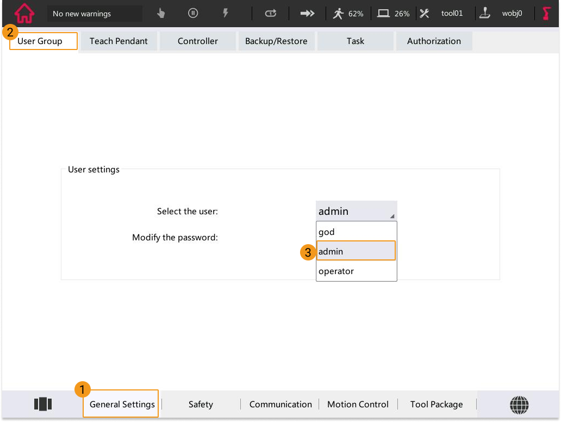Open the tool01 tool selector
Viewport: 561px width, 422px height.
tap(442, 14)
